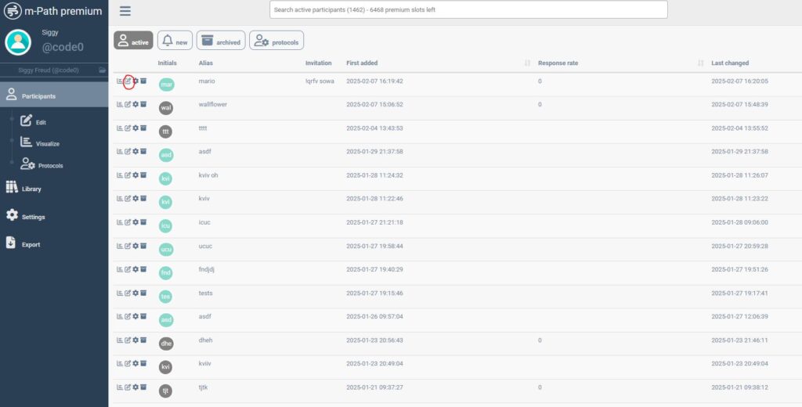The height and width of the screenshot is (407, 802).
Task: Click the search active participants field
Action: point(468,9)
